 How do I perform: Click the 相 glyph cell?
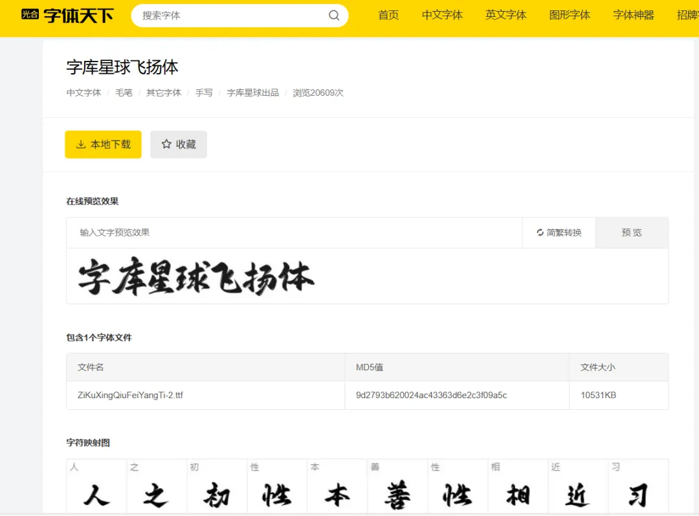518,487
